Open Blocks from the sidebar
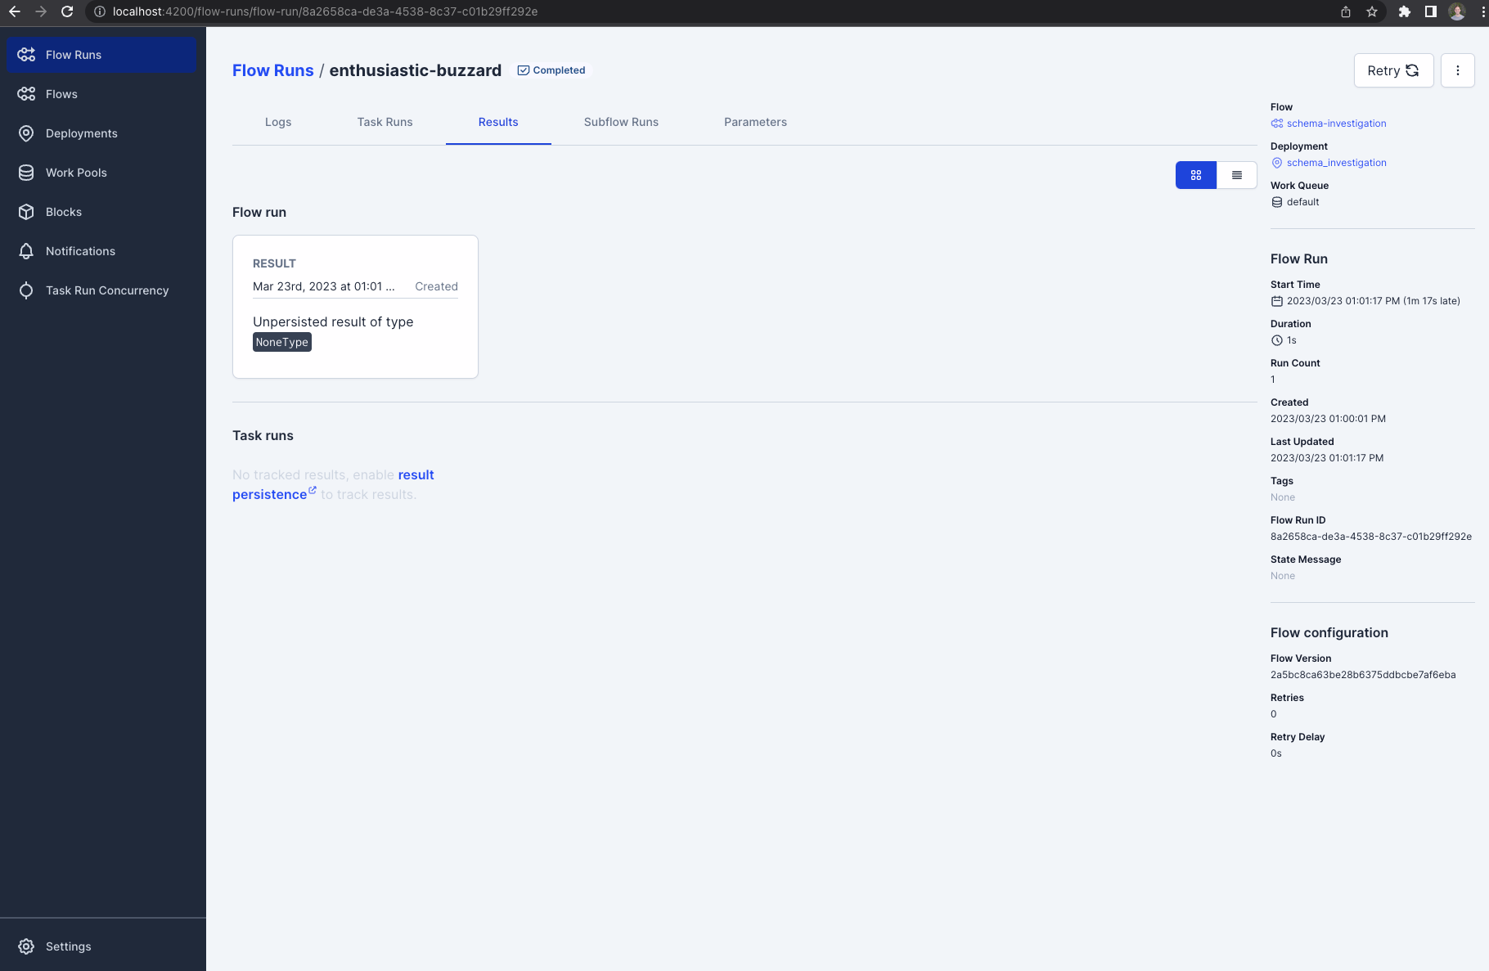 pyautogui.click(x=62, y=211)
